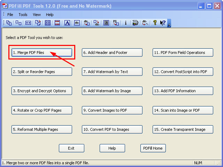Select '3. Encrypt and Decrypt Options'

point(42,91)
